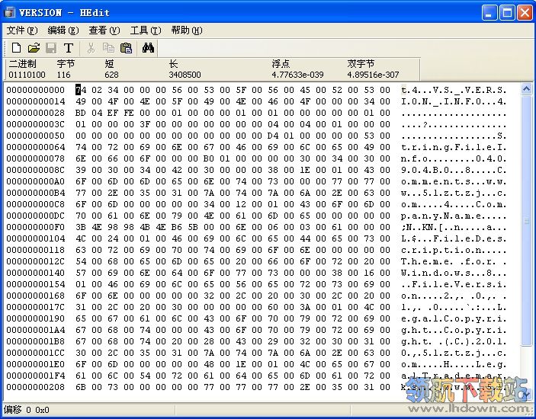The image size is (536, 419).
Task: Open the 工具(T) menu
Action: 145,30
